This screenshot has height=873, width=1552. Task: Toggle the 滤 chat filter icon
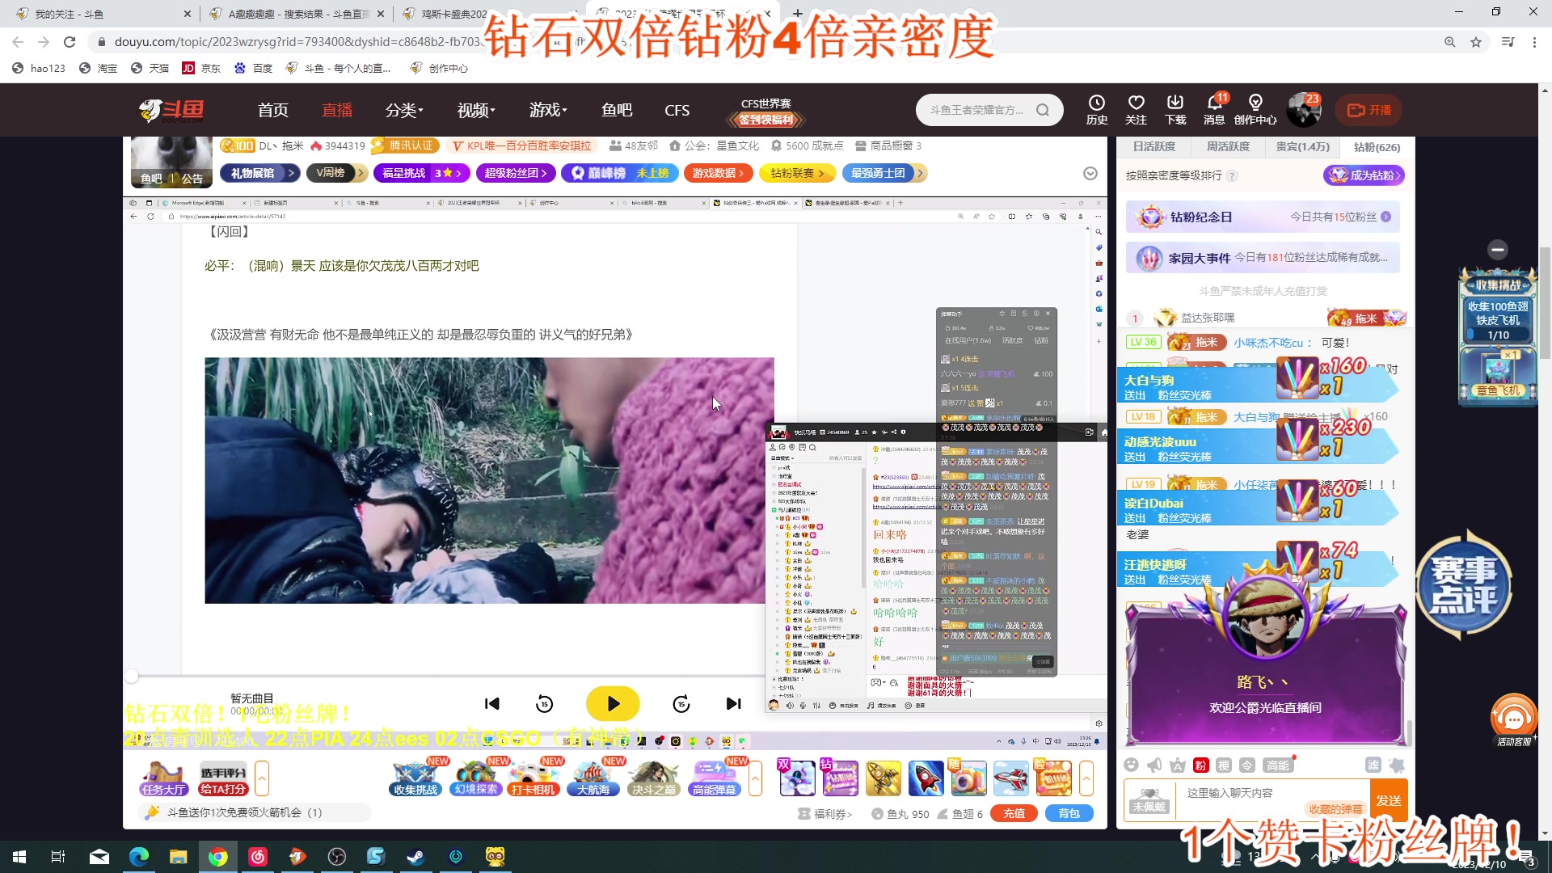pyautogui.click(x=1373, y=765)
